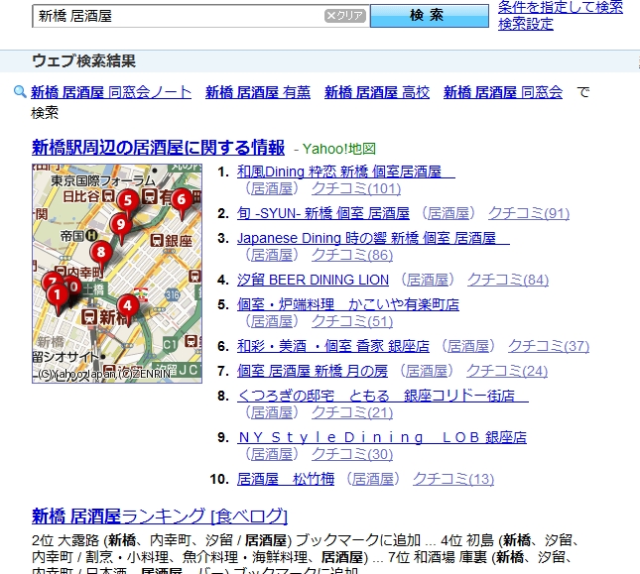Open クチコミ(21) reviews link
Viewport: 640px width, 574px height.
coord(352,412)
